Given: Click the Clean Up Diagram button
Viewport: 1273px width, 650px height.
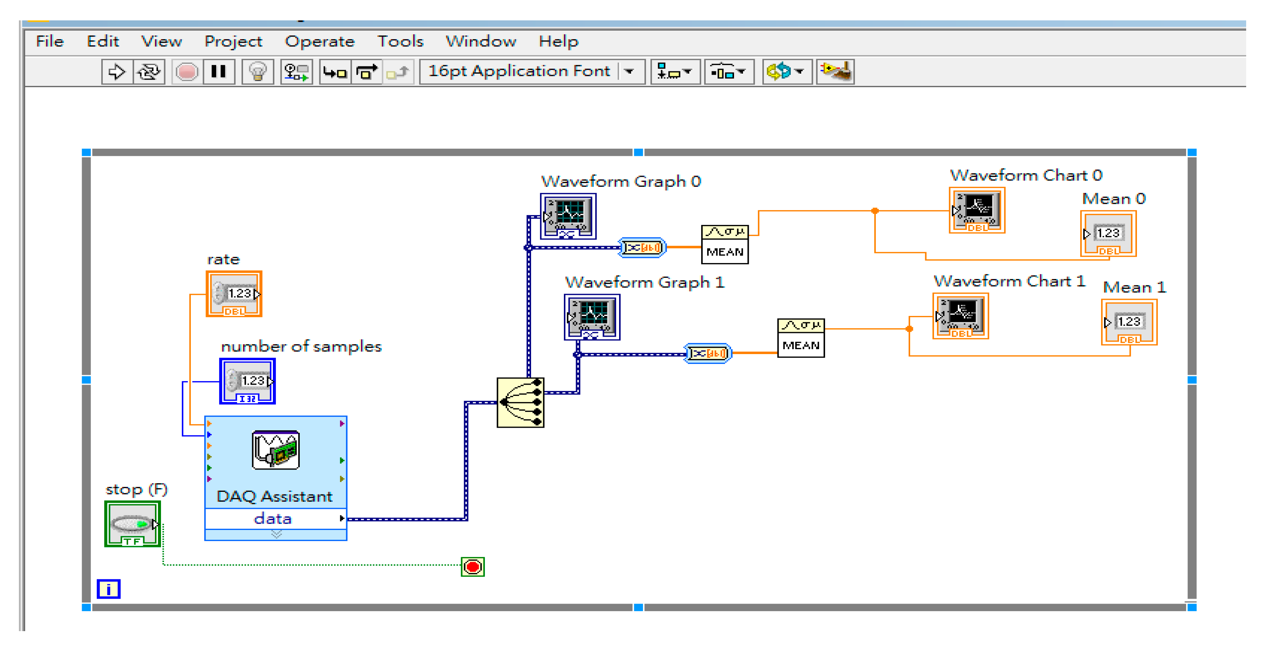Looking at the screenshot, I should [835, 72].
